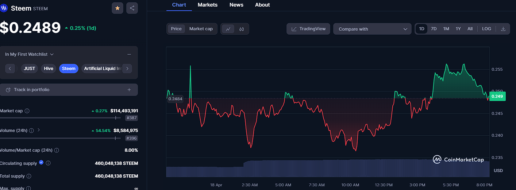Image resolution: width=516 pixels, height=190 pixels.
Task: Click the download chart data icon
Action: pos(503,29)
